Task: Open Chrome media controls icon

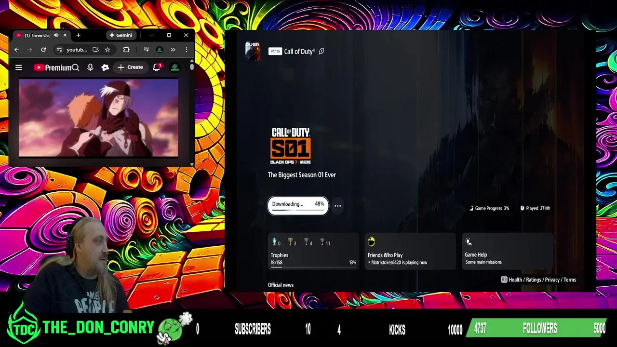Action: pos(146,50)
